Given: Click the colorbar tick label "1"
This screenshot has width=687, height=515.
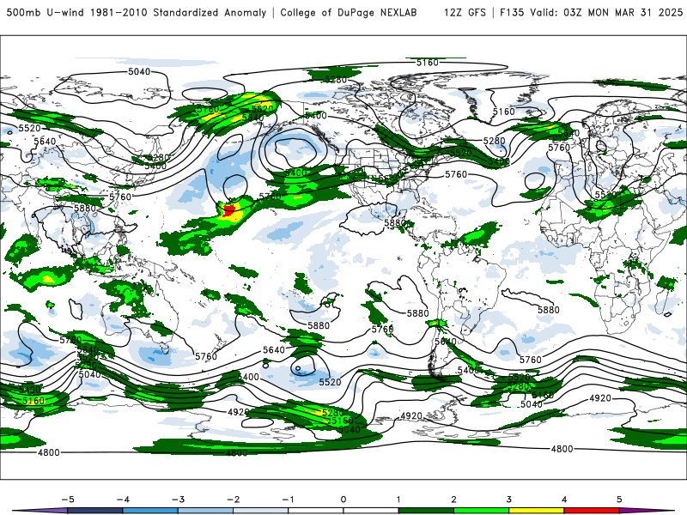Looking at the screenshot, I should coord(398,500).
